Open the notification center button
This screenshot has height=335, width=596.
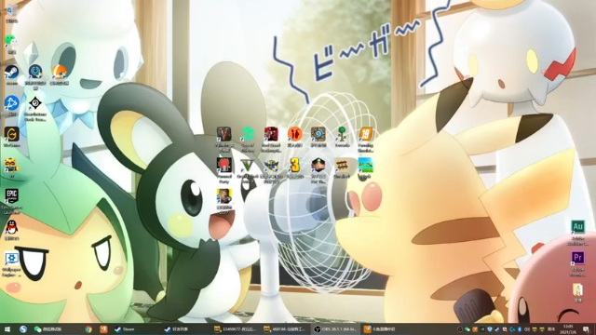click(587, 329)
